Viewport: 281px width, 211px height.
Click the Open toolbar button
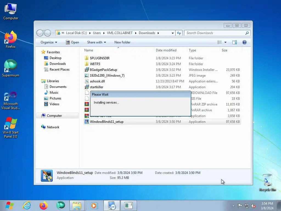[72, 42]
